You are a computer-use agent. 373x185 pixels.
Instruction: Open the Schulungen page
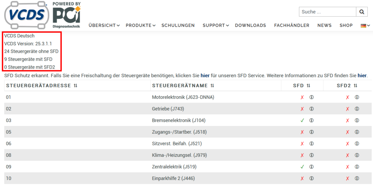(178, 25)
